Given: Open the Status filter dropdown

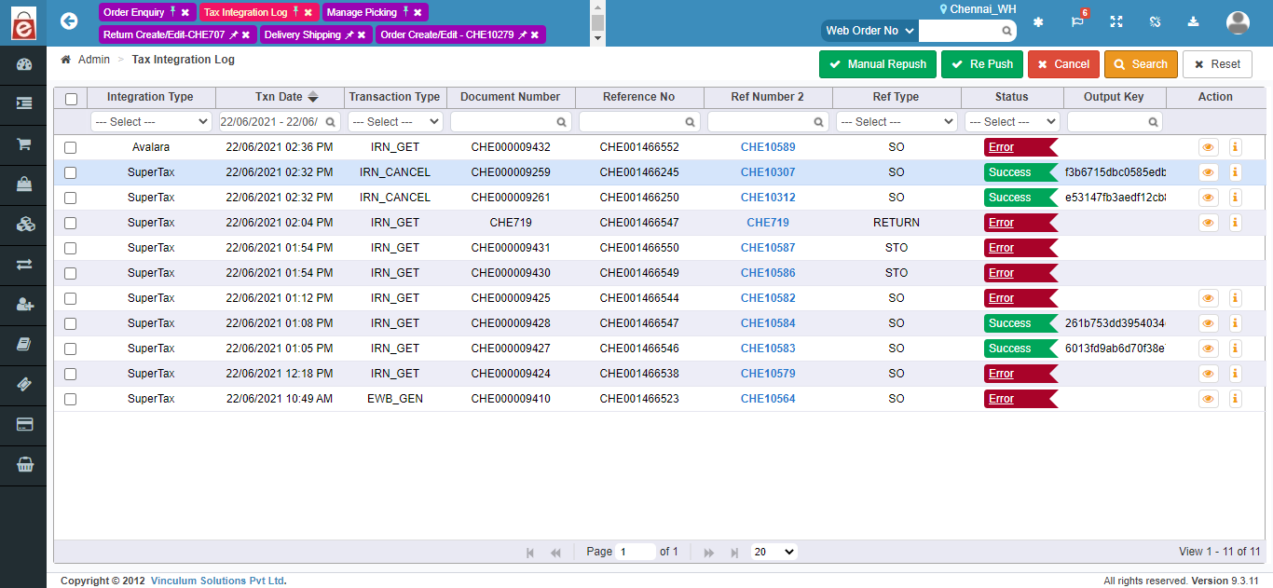Looking at the screenshot, I should (1012, 121).
